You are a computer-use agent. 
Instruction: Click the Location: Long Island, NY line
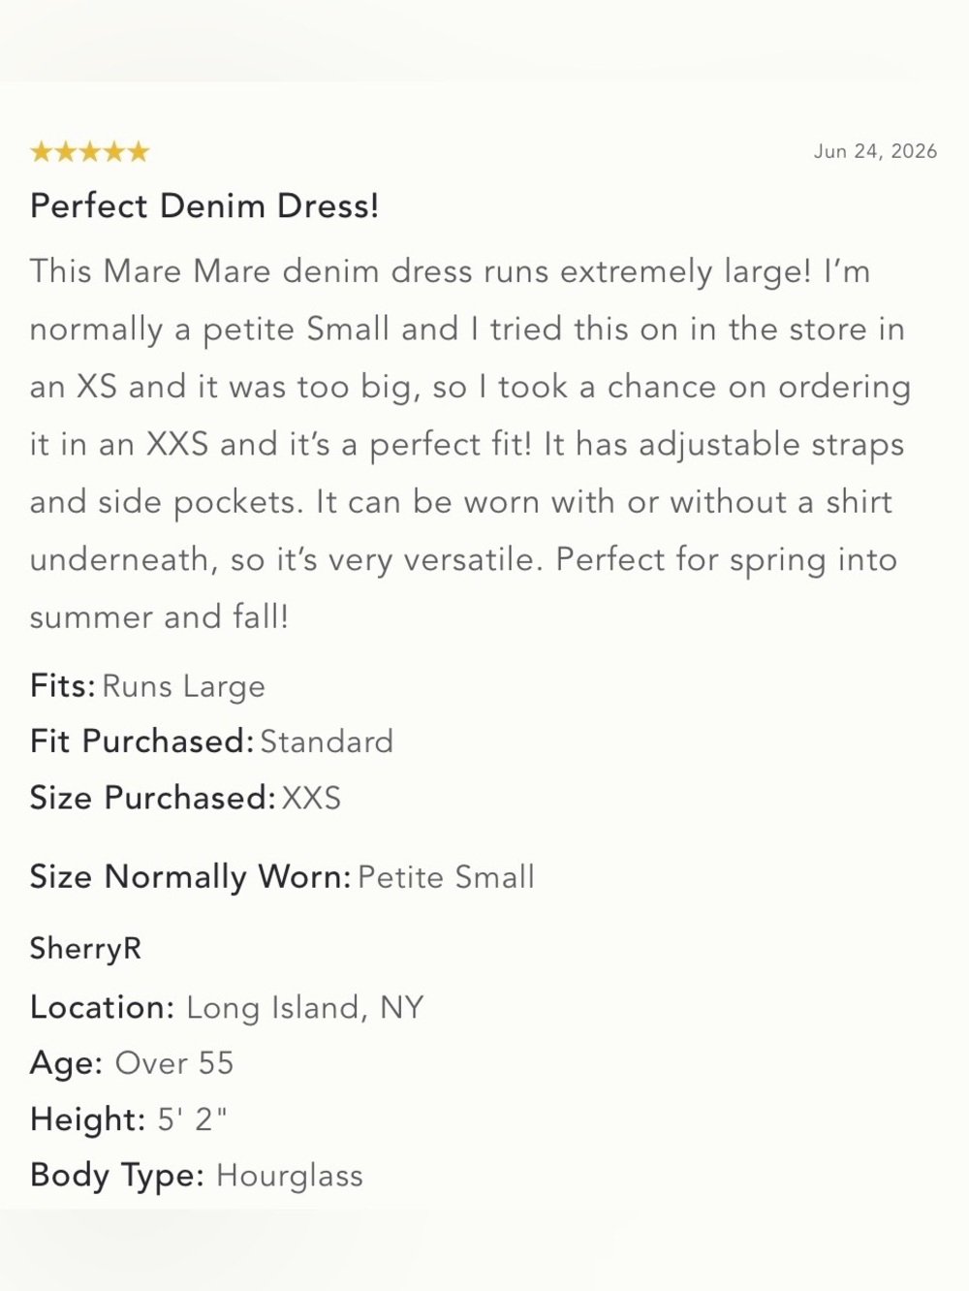(x=227, y=1008)
